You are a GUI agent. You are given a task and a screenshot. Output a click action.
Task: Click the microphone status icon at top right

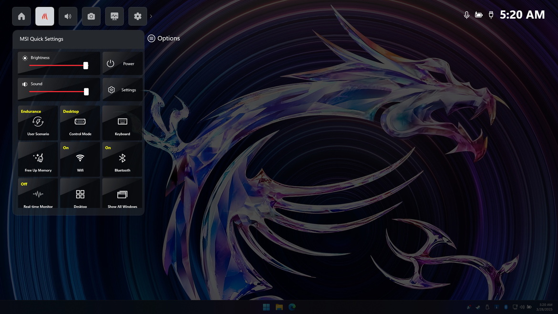466,15
